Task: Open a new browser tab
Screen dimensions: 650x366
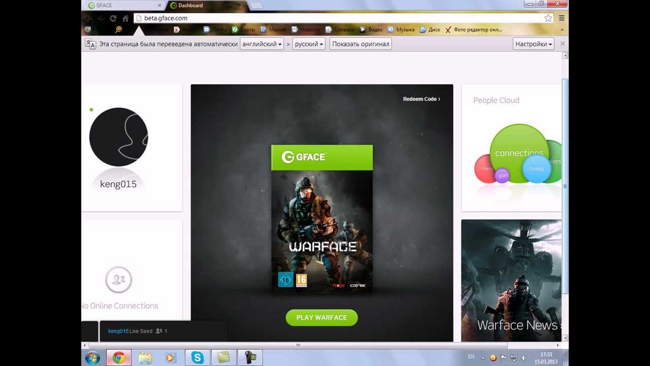Action: tap(256, 6)
